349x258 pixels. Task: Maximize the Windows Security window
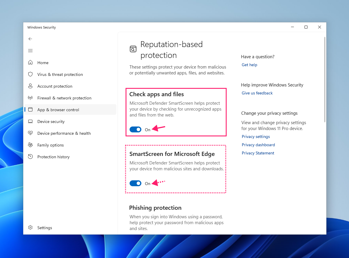pos(306,27)
